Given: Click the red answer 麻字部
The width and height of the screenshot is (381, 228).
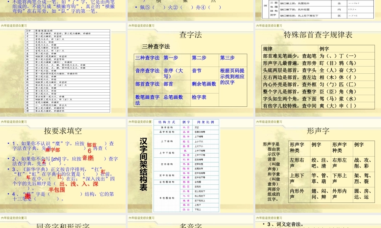Looking at the screenshot, I should tap(53, 150).
